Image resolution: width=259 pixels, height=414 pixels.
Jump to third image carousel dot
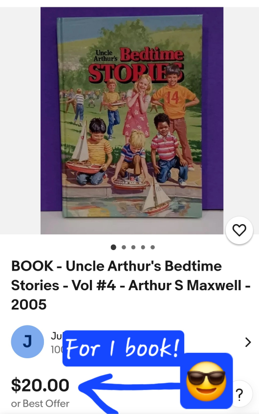click(x=133, y=248)
